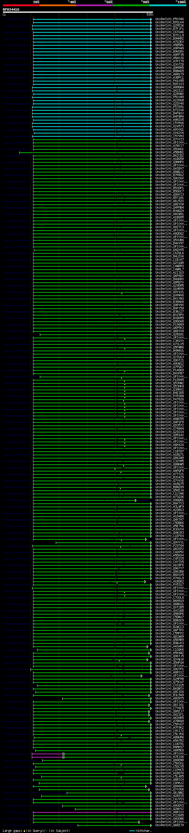Screen dimensions: 189x833
Task: Select the UniRef100_P19945 label
Action: tap(170, 380)
